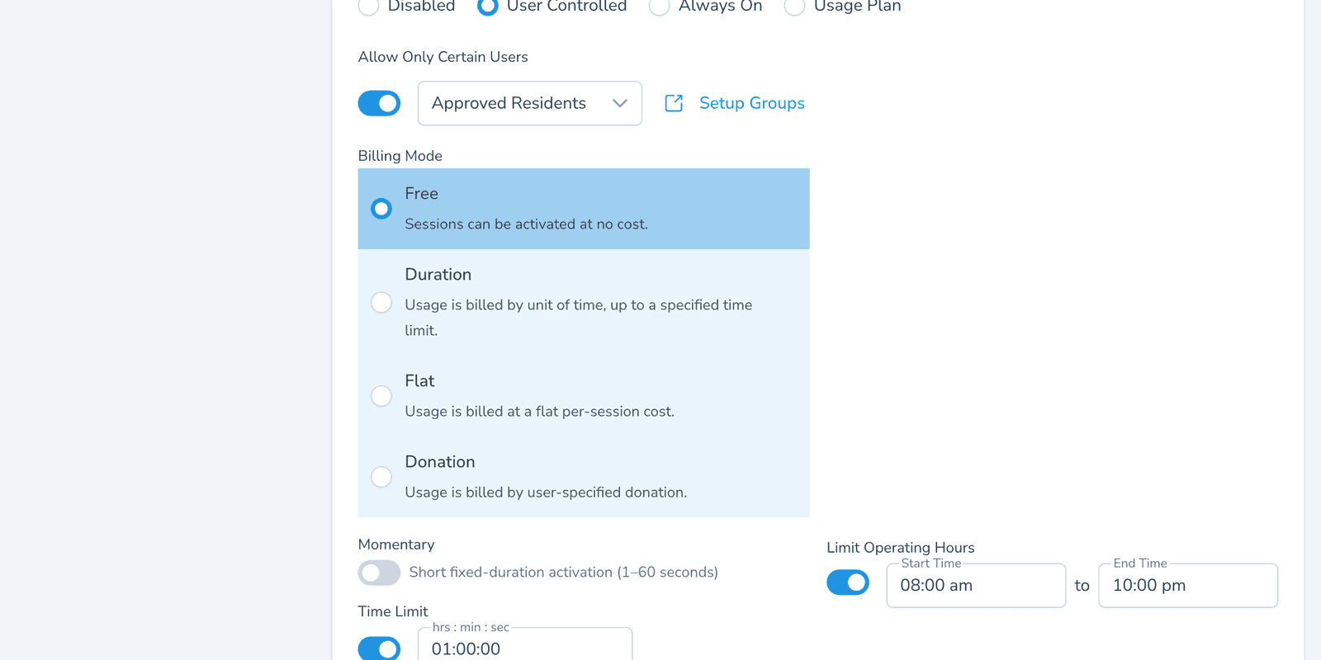Select the Disabled mode radio button
This screenshot has width=1321, height=660.
(x=369, y=6)
